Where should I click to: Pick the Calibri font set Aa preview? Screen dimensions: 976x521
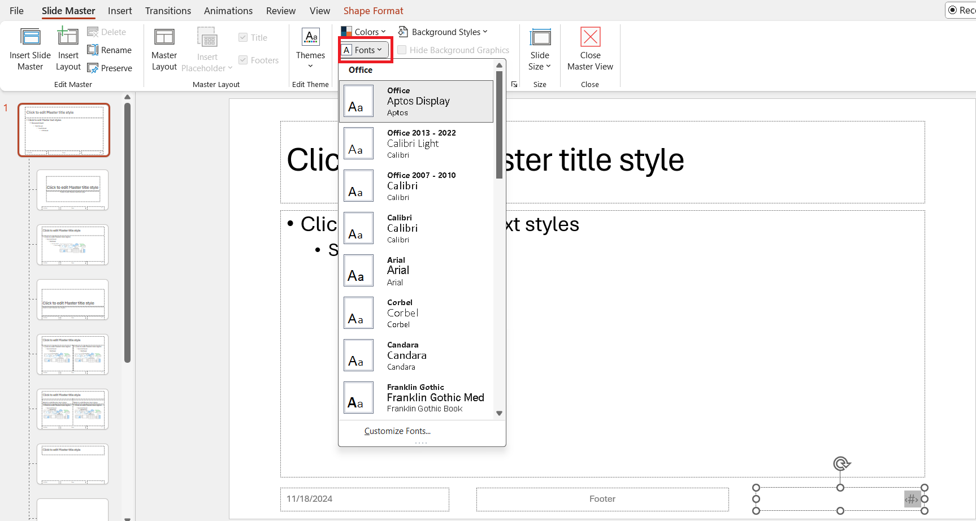point(359,228)
